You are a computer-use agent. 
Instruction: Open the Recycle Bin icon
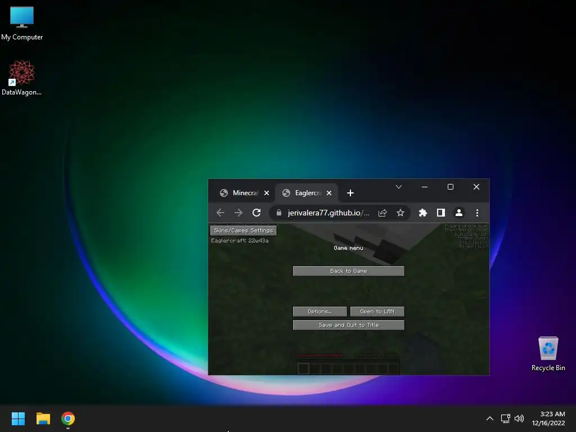click(548, 353)
